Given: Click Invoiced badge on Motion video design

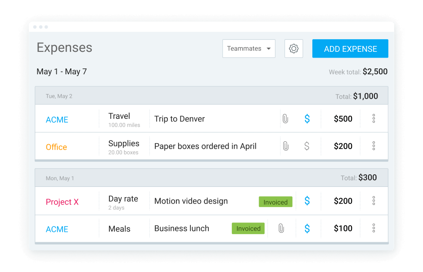Looking at the screenshot, I should coord(275,202).
